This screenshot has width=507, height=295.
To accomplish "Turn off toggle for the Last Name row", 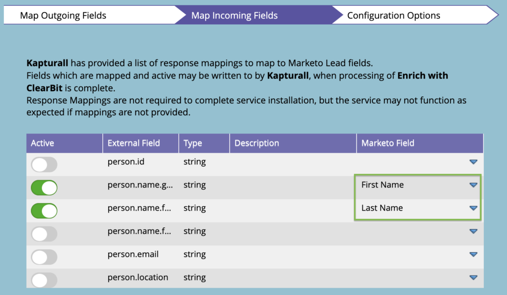I will 44,211.
